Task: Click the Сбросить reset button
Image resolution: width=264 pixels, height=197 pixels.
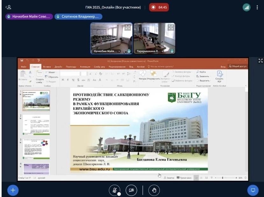Action: coord(52,77)
